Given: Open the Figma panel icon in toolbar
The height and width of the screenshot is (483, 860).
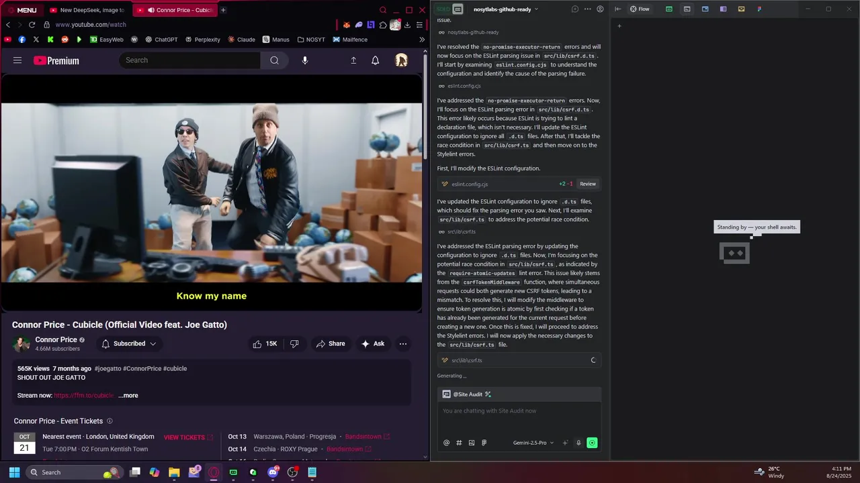Looking at the screenshot, I should [x=759, y=9].
